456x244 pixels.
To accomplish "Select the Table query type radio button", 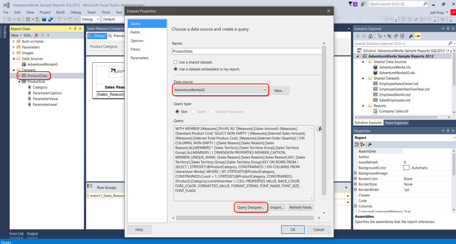I will 193,112.
